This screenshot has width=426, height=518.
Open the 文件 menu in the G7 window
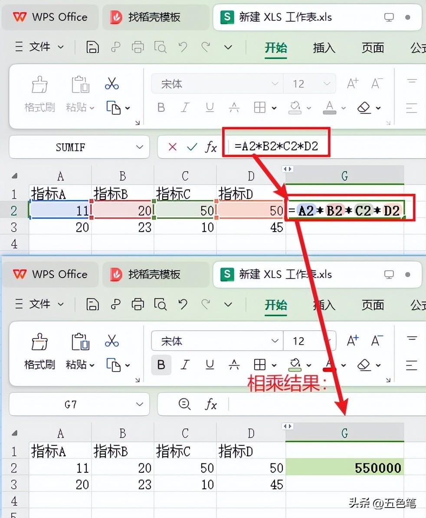(39, 304)
